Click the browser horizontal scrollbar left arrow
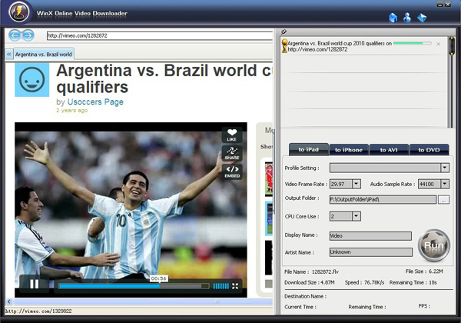This screenshot has height=323, width=461. [x=8, y=301]
